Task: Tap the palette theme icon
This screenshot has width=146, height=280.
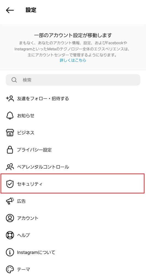Action: tap(10, 269)
